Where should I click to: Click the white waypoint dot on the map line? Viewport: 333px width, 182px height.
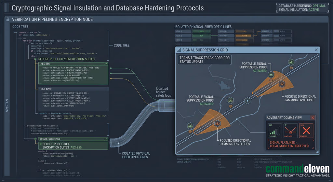237,119
